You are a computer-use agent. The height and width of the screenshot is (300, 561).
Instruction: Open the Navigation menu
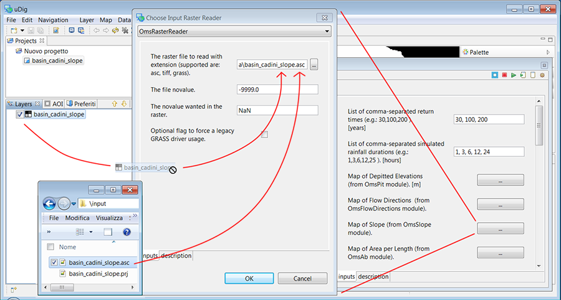tap(53, 20)
